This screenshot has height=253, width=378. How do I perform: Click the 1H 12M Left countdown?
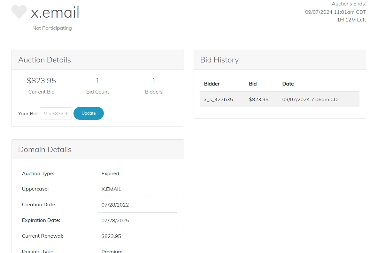tap(351, 20)
